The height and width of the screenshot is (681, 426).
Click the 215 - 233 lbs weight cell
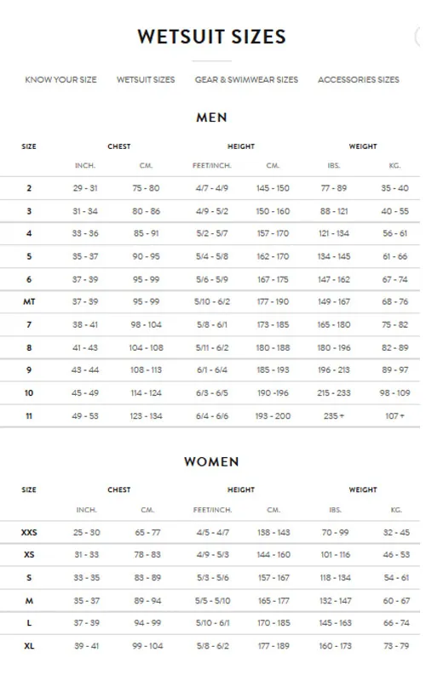point(334,393)
